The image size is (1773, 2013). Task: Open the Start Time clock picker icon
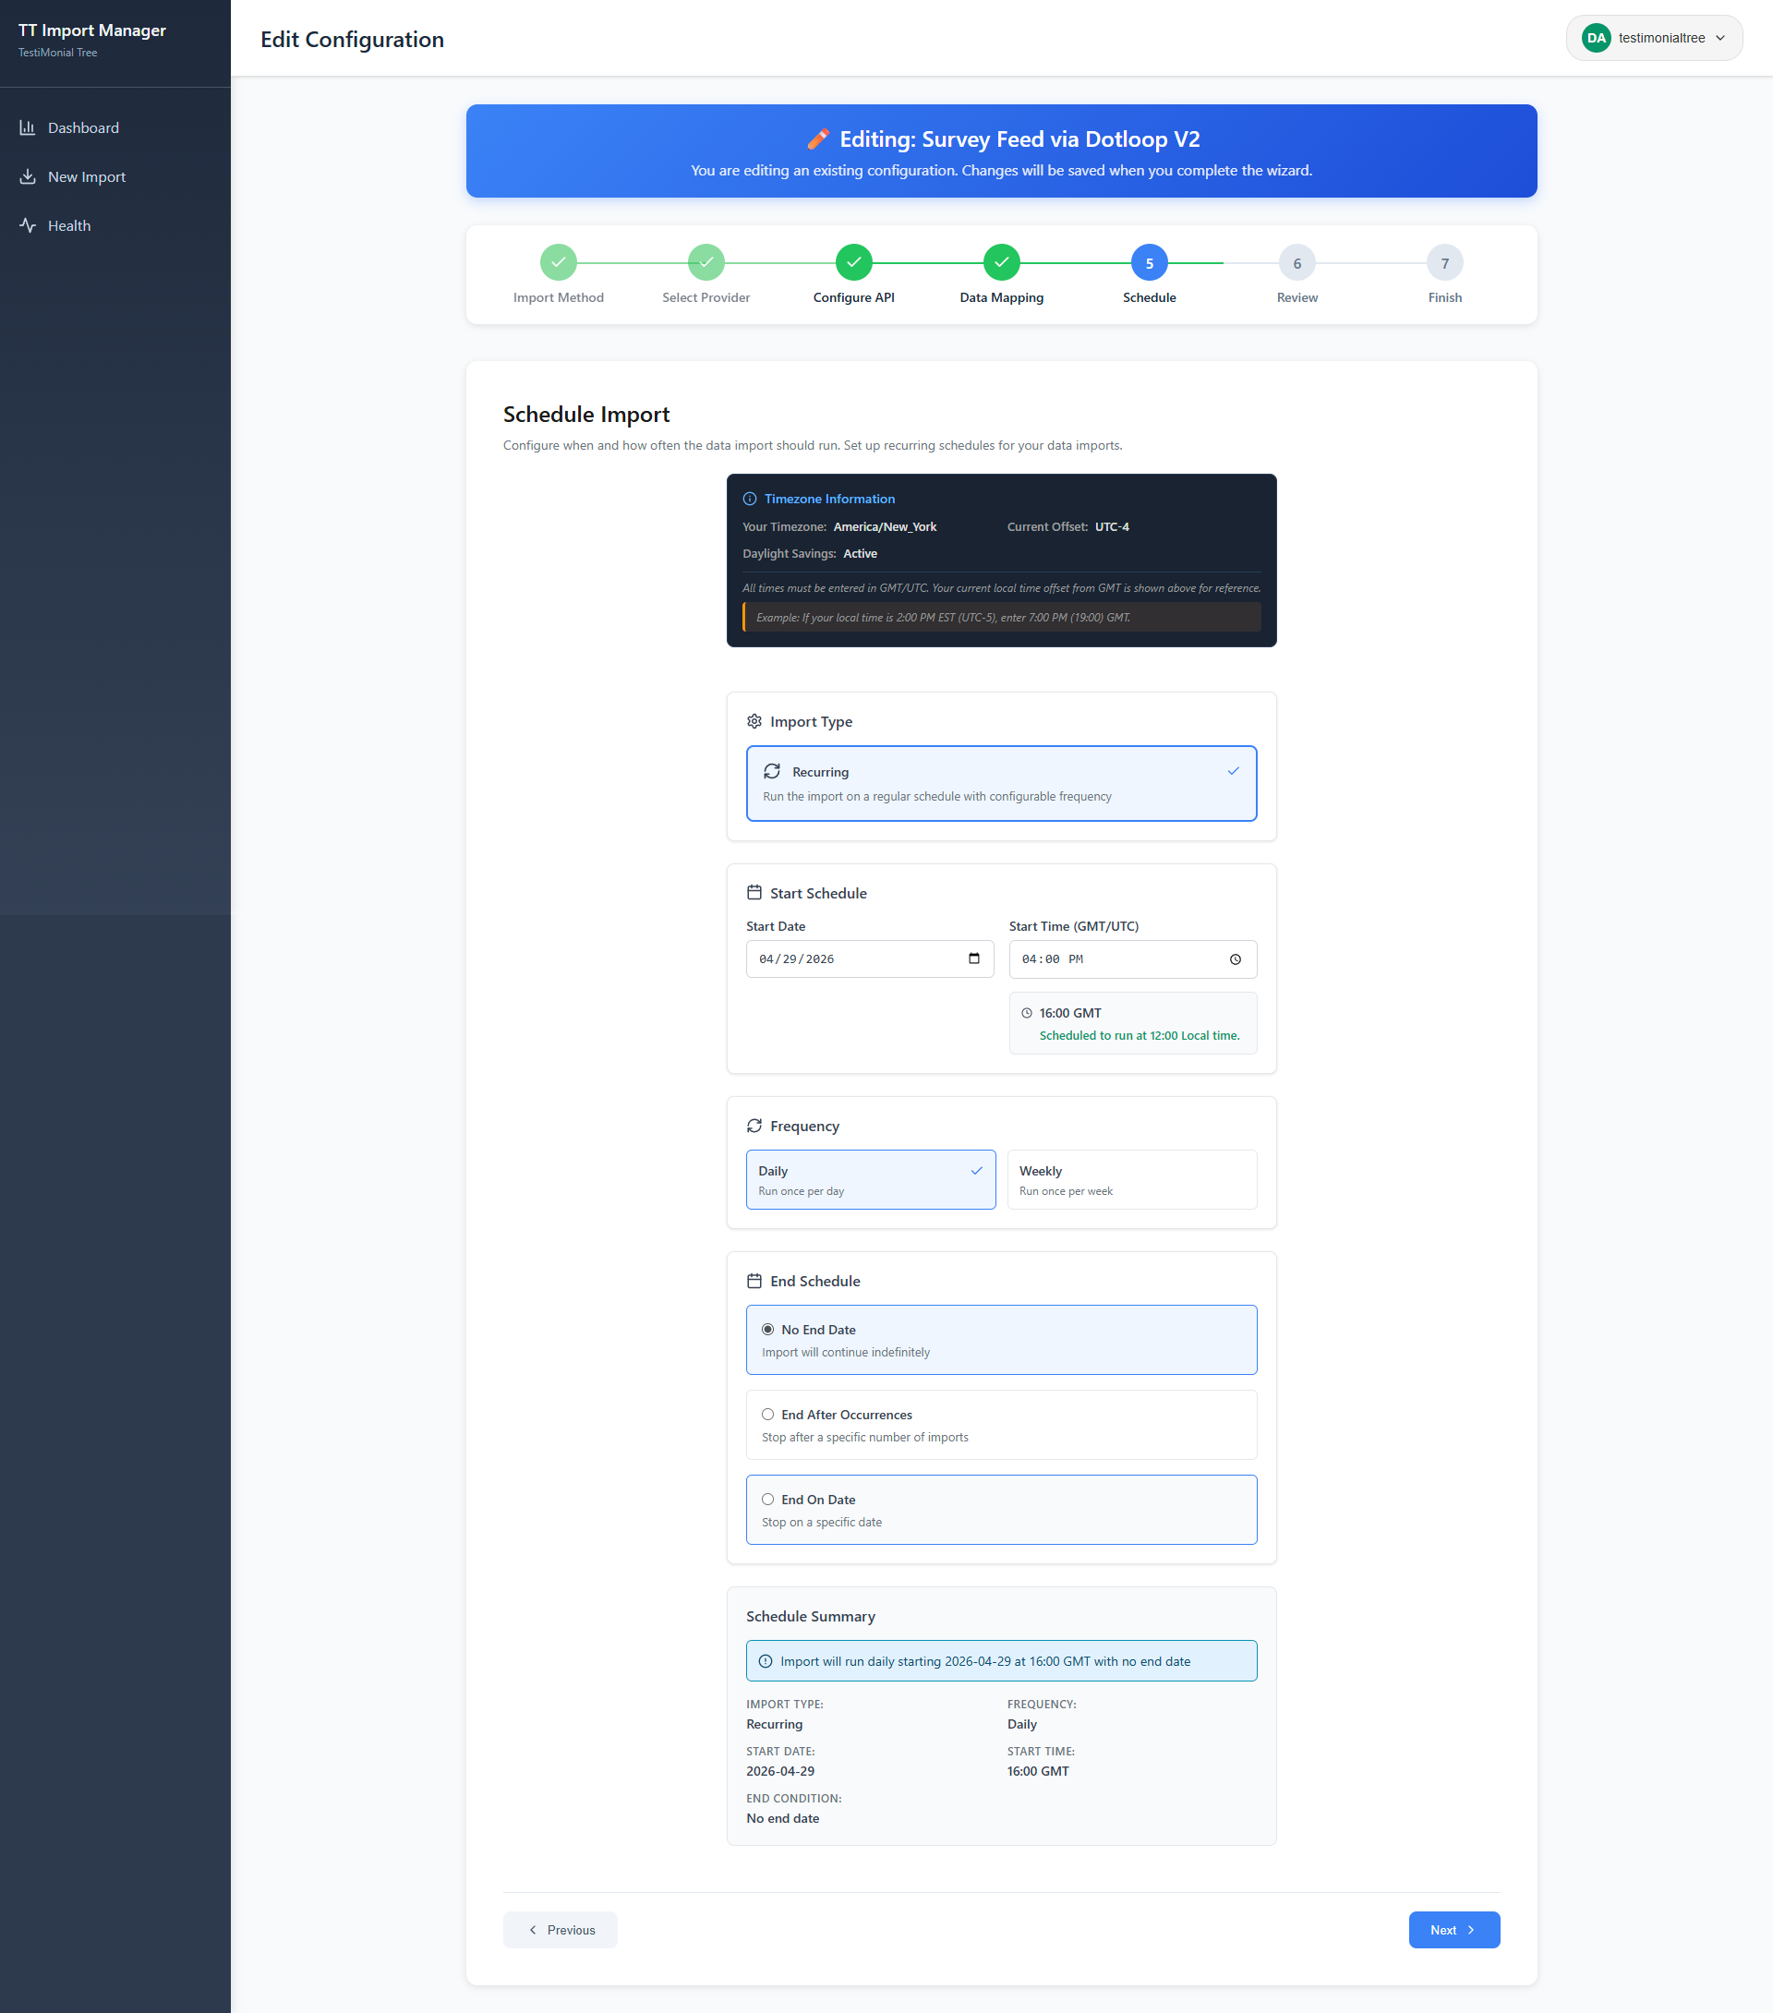[x=1236, y=959]
